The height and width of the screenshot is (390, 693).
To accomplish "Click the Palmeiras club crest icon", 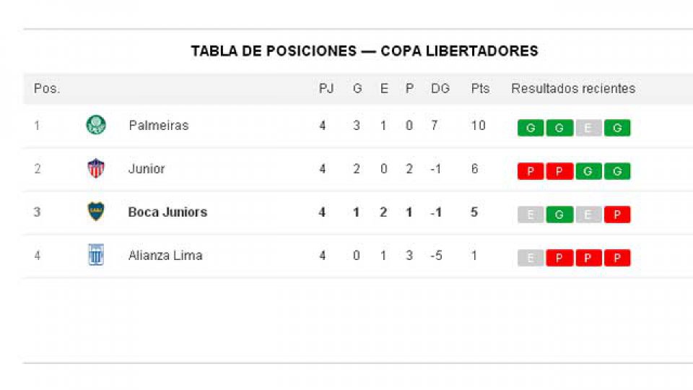I will [95, 126].
